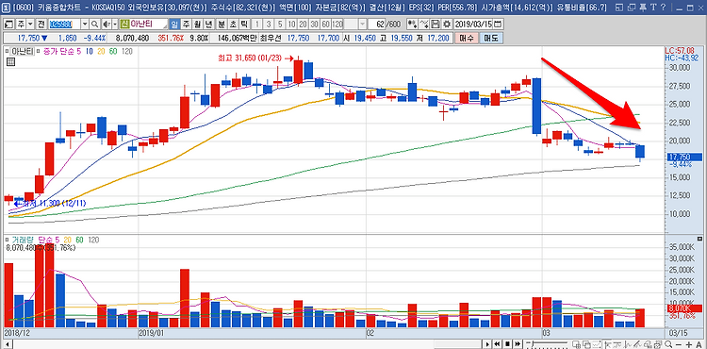This screenshot has width=707, height=349.
Task: Open chart settings gear icon
Action: (447, 24)
